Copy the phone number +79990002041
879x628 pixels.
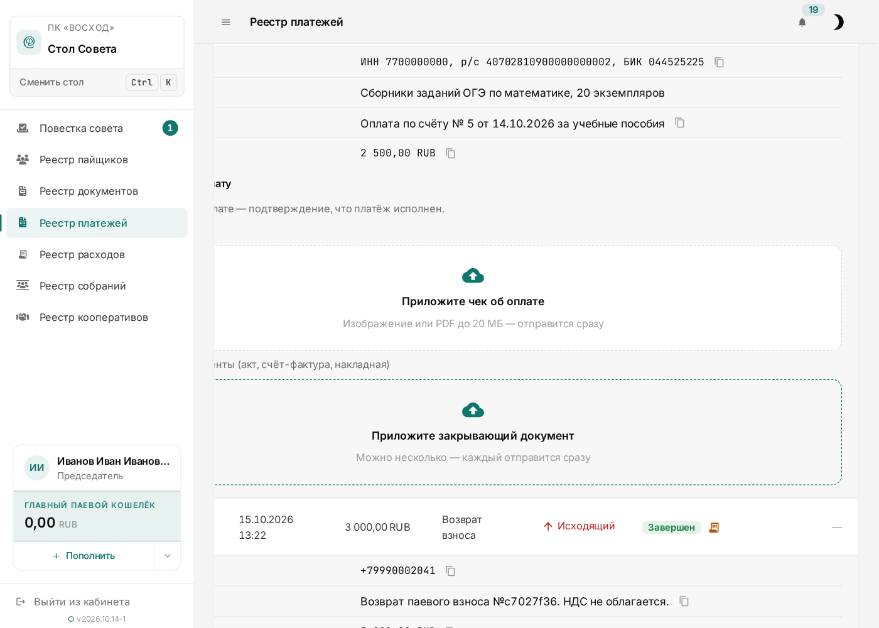click(x=451, y=571)
